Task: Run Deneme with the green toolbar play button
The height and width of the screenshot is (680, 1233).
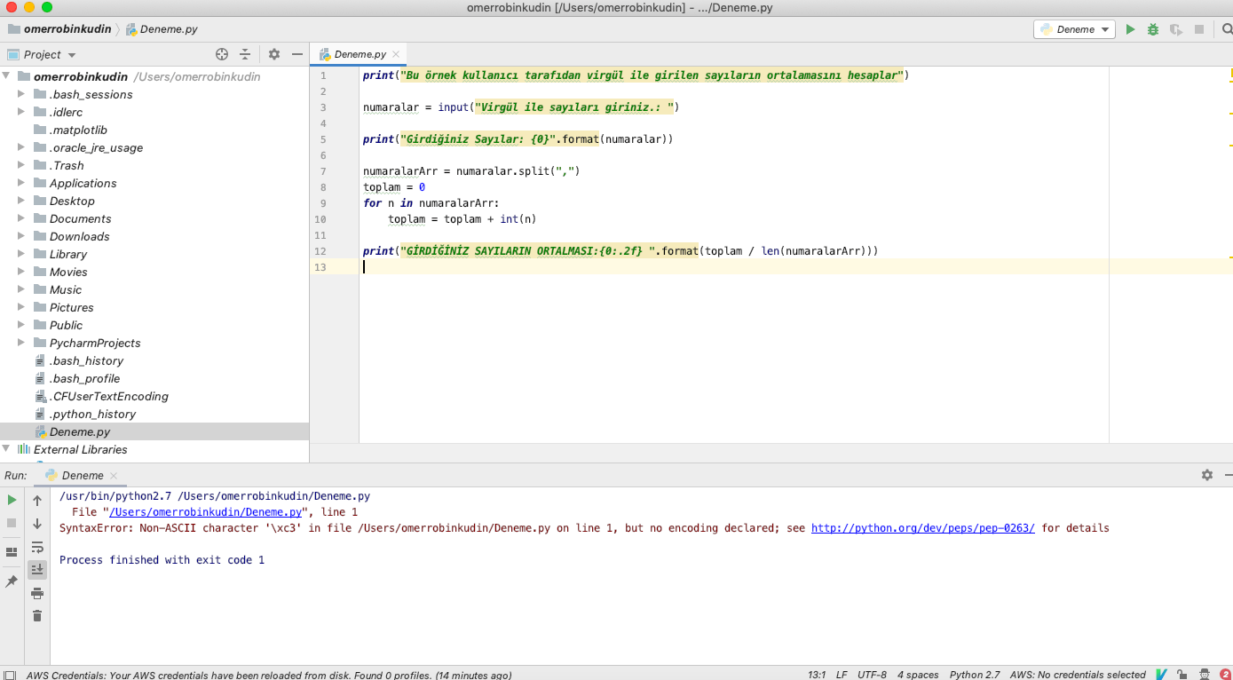Action: coord(1130,29)
